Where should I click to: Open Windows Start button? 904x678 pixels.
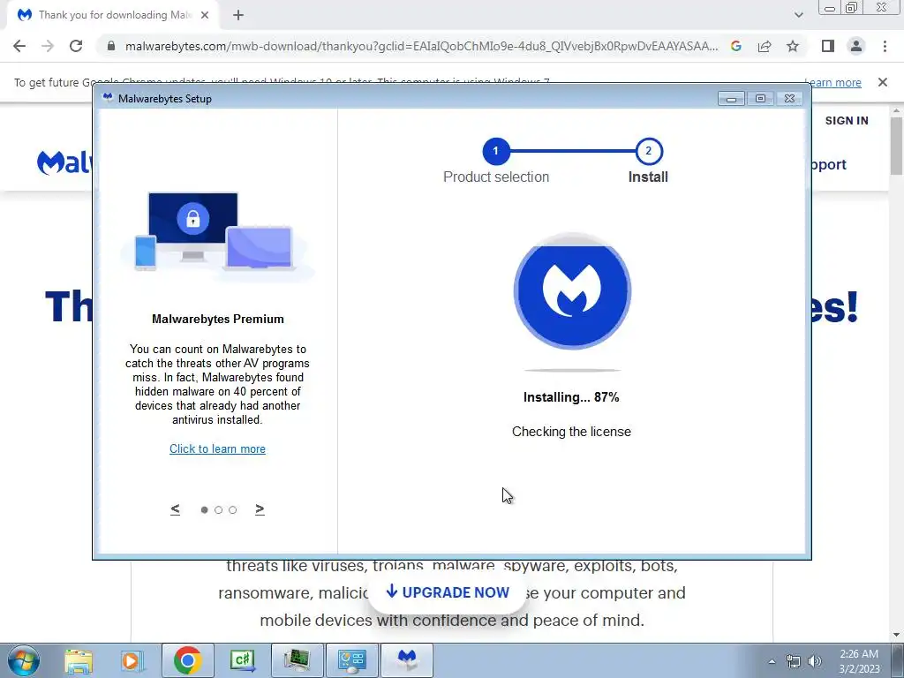click(x=24, y=660)
